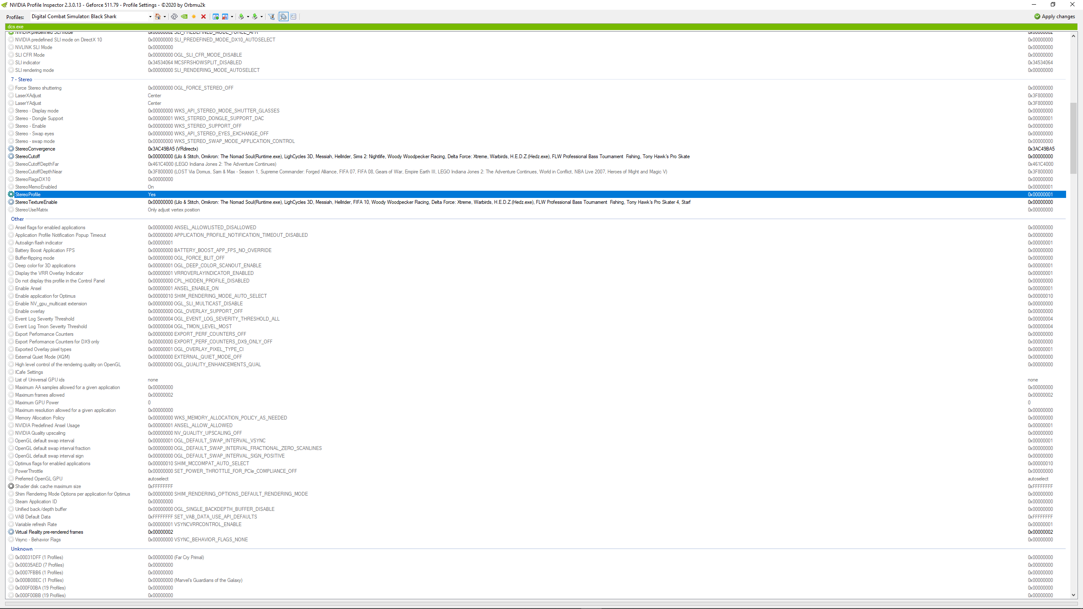Image resolution: width=1083 pixels, height=609 pixels.
Task: Click the gear icon beside Enable Ansel
Action: [x=11, y=288]
